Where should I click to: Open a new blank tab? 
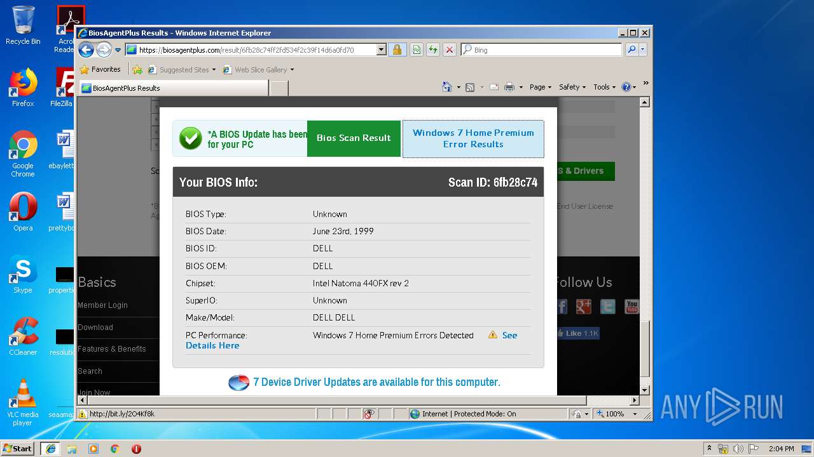tap(279, 88)
